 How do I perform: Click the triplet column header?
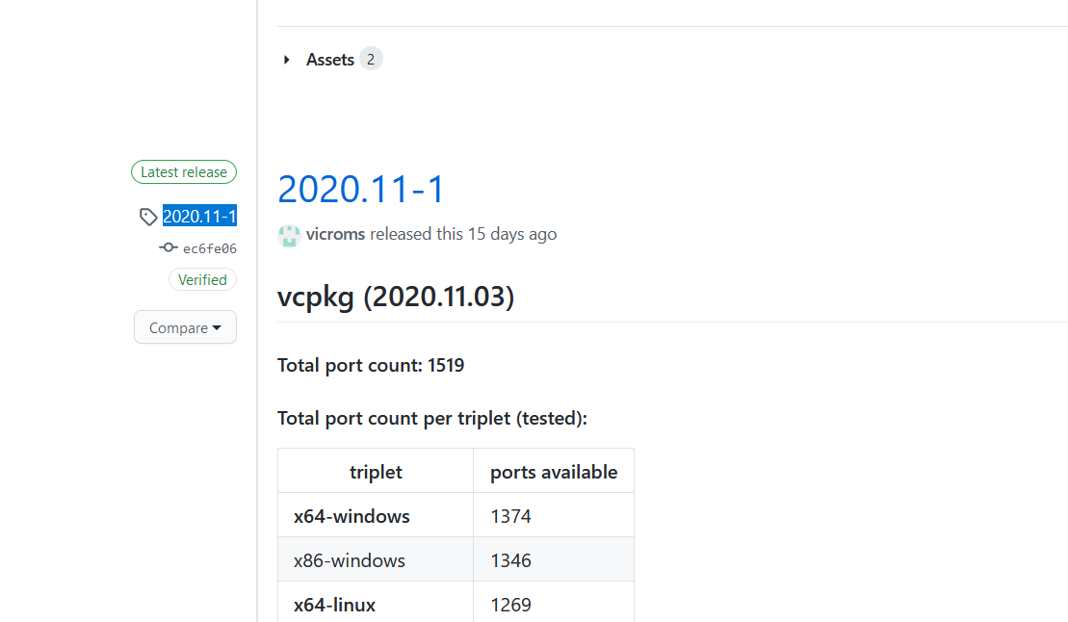[x=375, y=471]
